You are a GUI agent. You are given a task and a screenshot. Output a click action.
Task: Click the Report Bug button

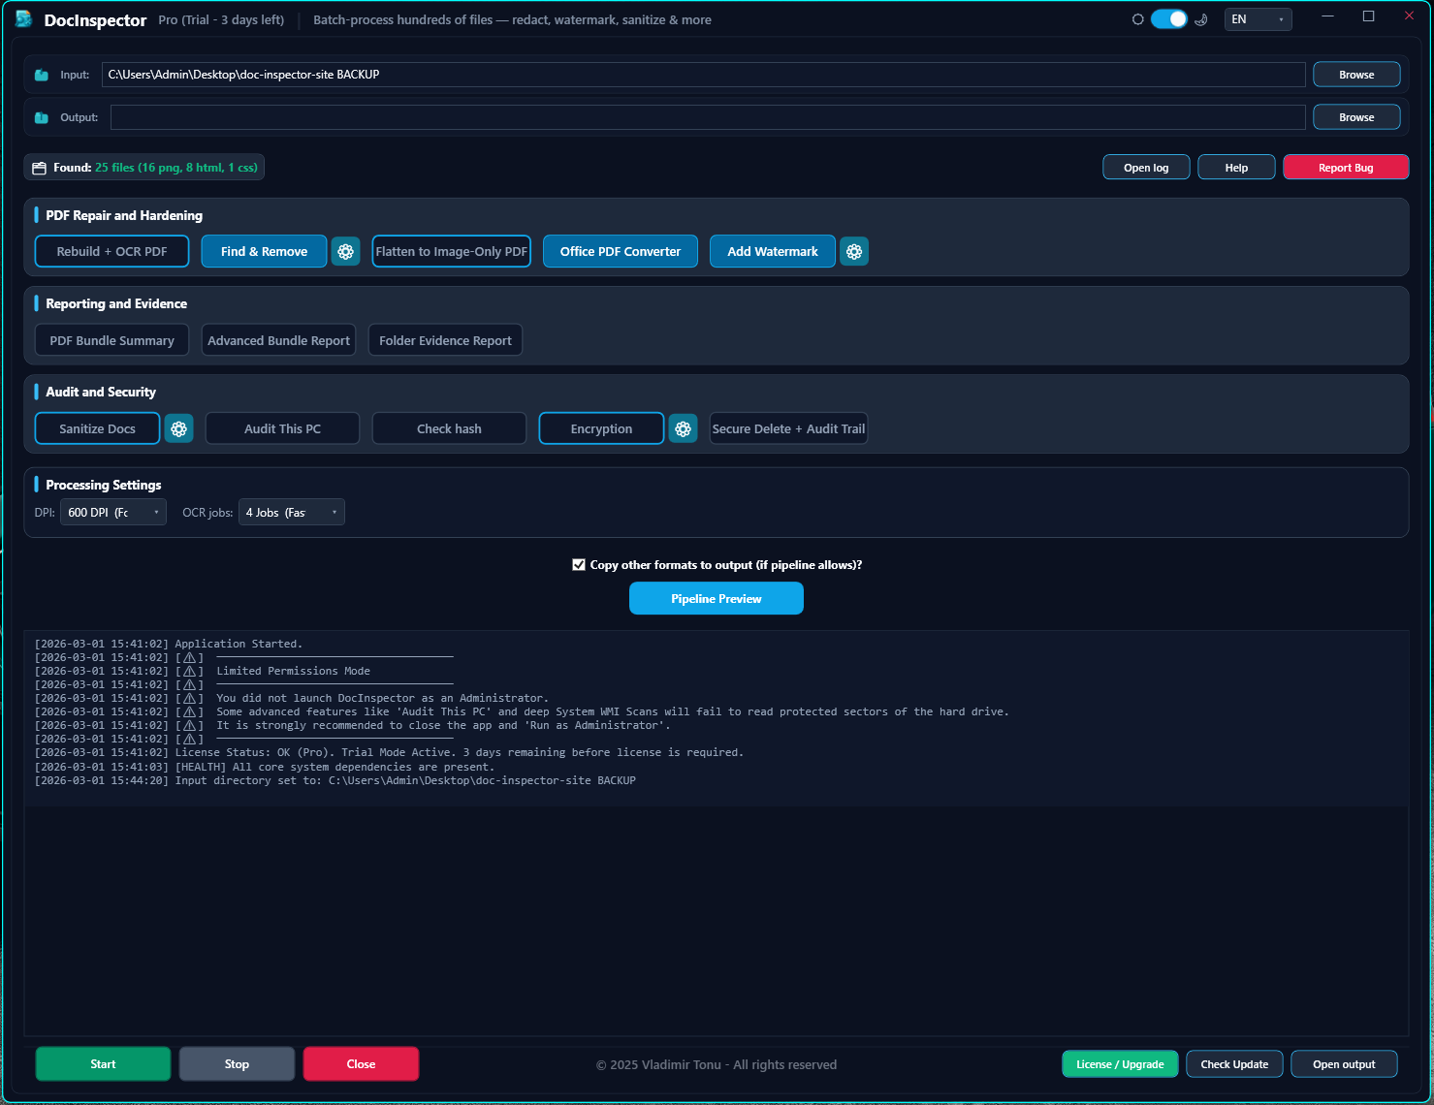pos(1346,168)
